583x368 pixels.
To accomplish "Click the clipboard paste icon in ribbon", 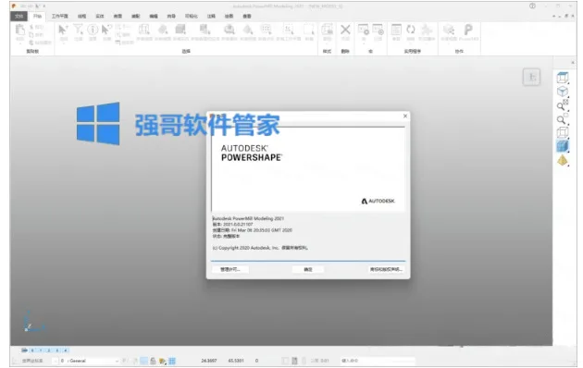I will tap(20, 30).
